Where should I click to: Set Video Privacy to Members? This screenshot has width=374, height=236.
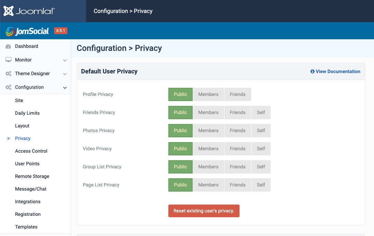coord(208,149)
